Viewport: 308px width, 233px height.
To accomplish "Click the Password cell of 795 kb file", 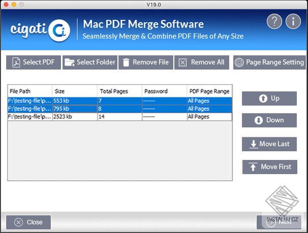I will [164, 109].
